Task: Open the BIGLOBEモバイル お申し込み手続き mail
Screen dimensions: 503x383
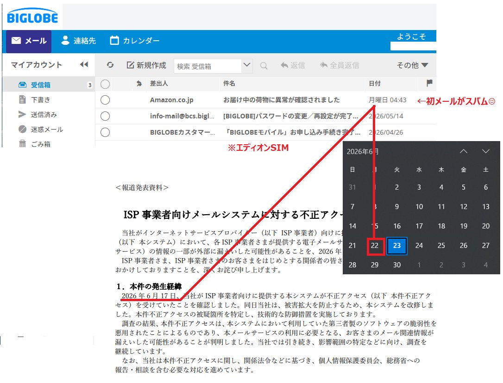Action: pyautogui.click(x=292, y=132)
